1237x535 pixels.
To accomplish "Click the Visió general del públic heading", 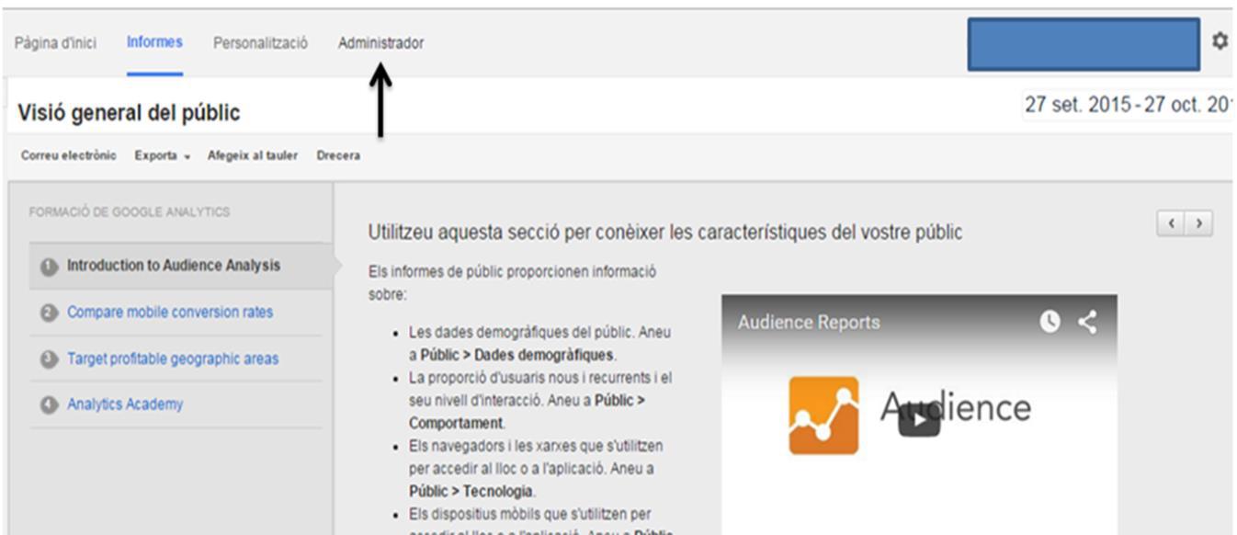I will point(129,113).
